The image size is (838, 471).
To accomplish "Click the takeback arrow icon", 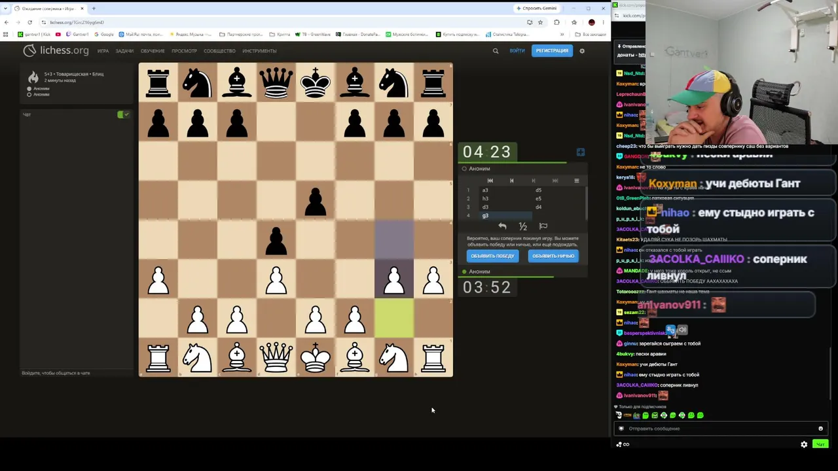I will 502,226.
